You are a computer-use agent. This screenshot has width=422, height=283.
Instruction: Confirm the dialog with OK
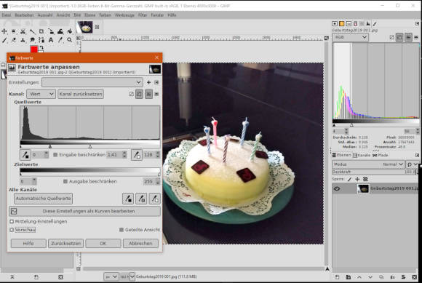pyautogui.click(x=103, y=244)
